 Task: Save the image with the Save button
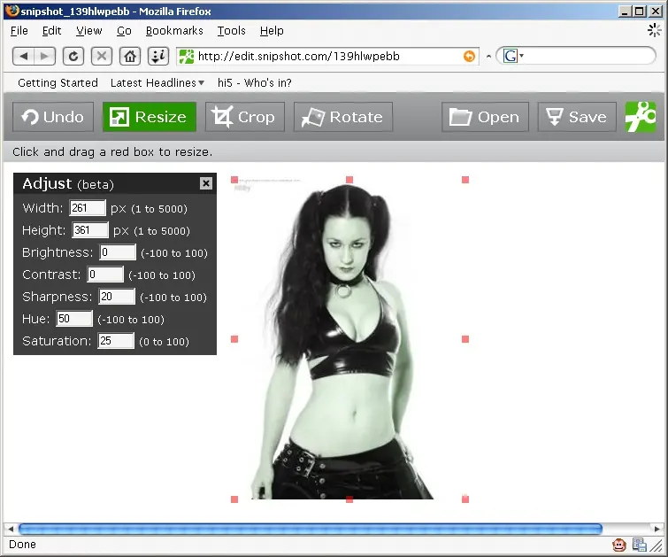(x=577, y=117)
